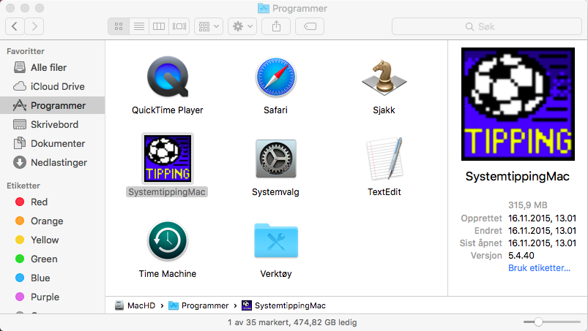This screenshot has width=588, height=331.
Task: Click the Time Machine label
Action: point(168,274)
